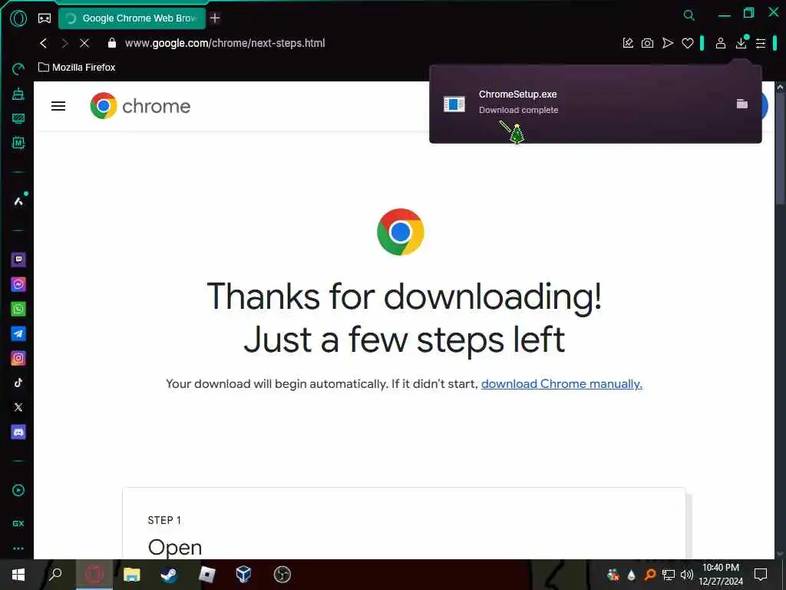
Task: Open Aria AI sidebar icon
Action: tap(18, 201)
